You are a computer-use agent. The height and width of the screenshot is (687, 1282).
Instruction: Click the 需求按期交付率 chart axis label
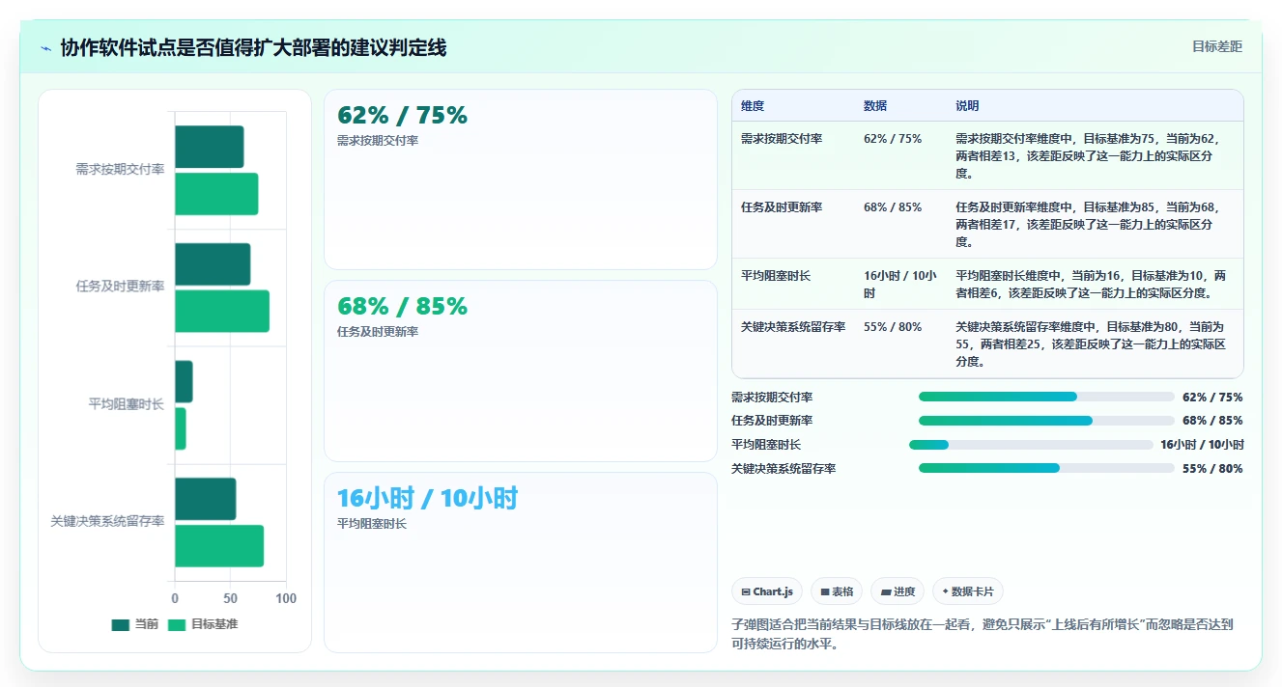[121, 170]
